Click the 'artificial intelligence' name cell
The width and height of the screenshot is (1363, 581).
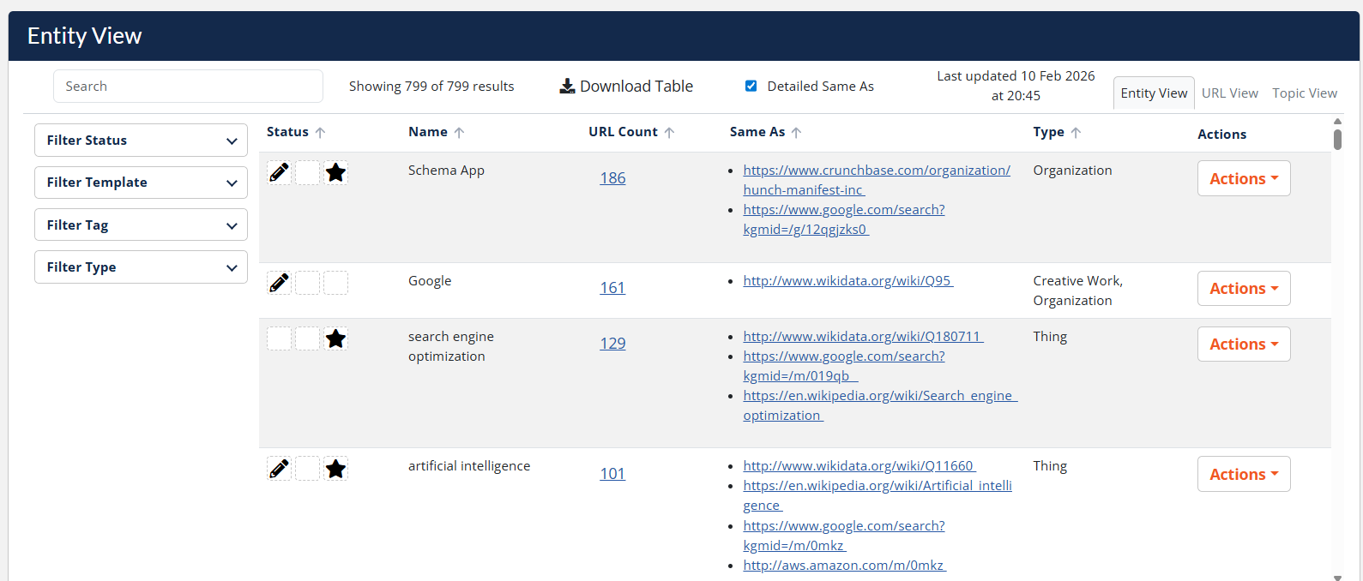[469, 466]
